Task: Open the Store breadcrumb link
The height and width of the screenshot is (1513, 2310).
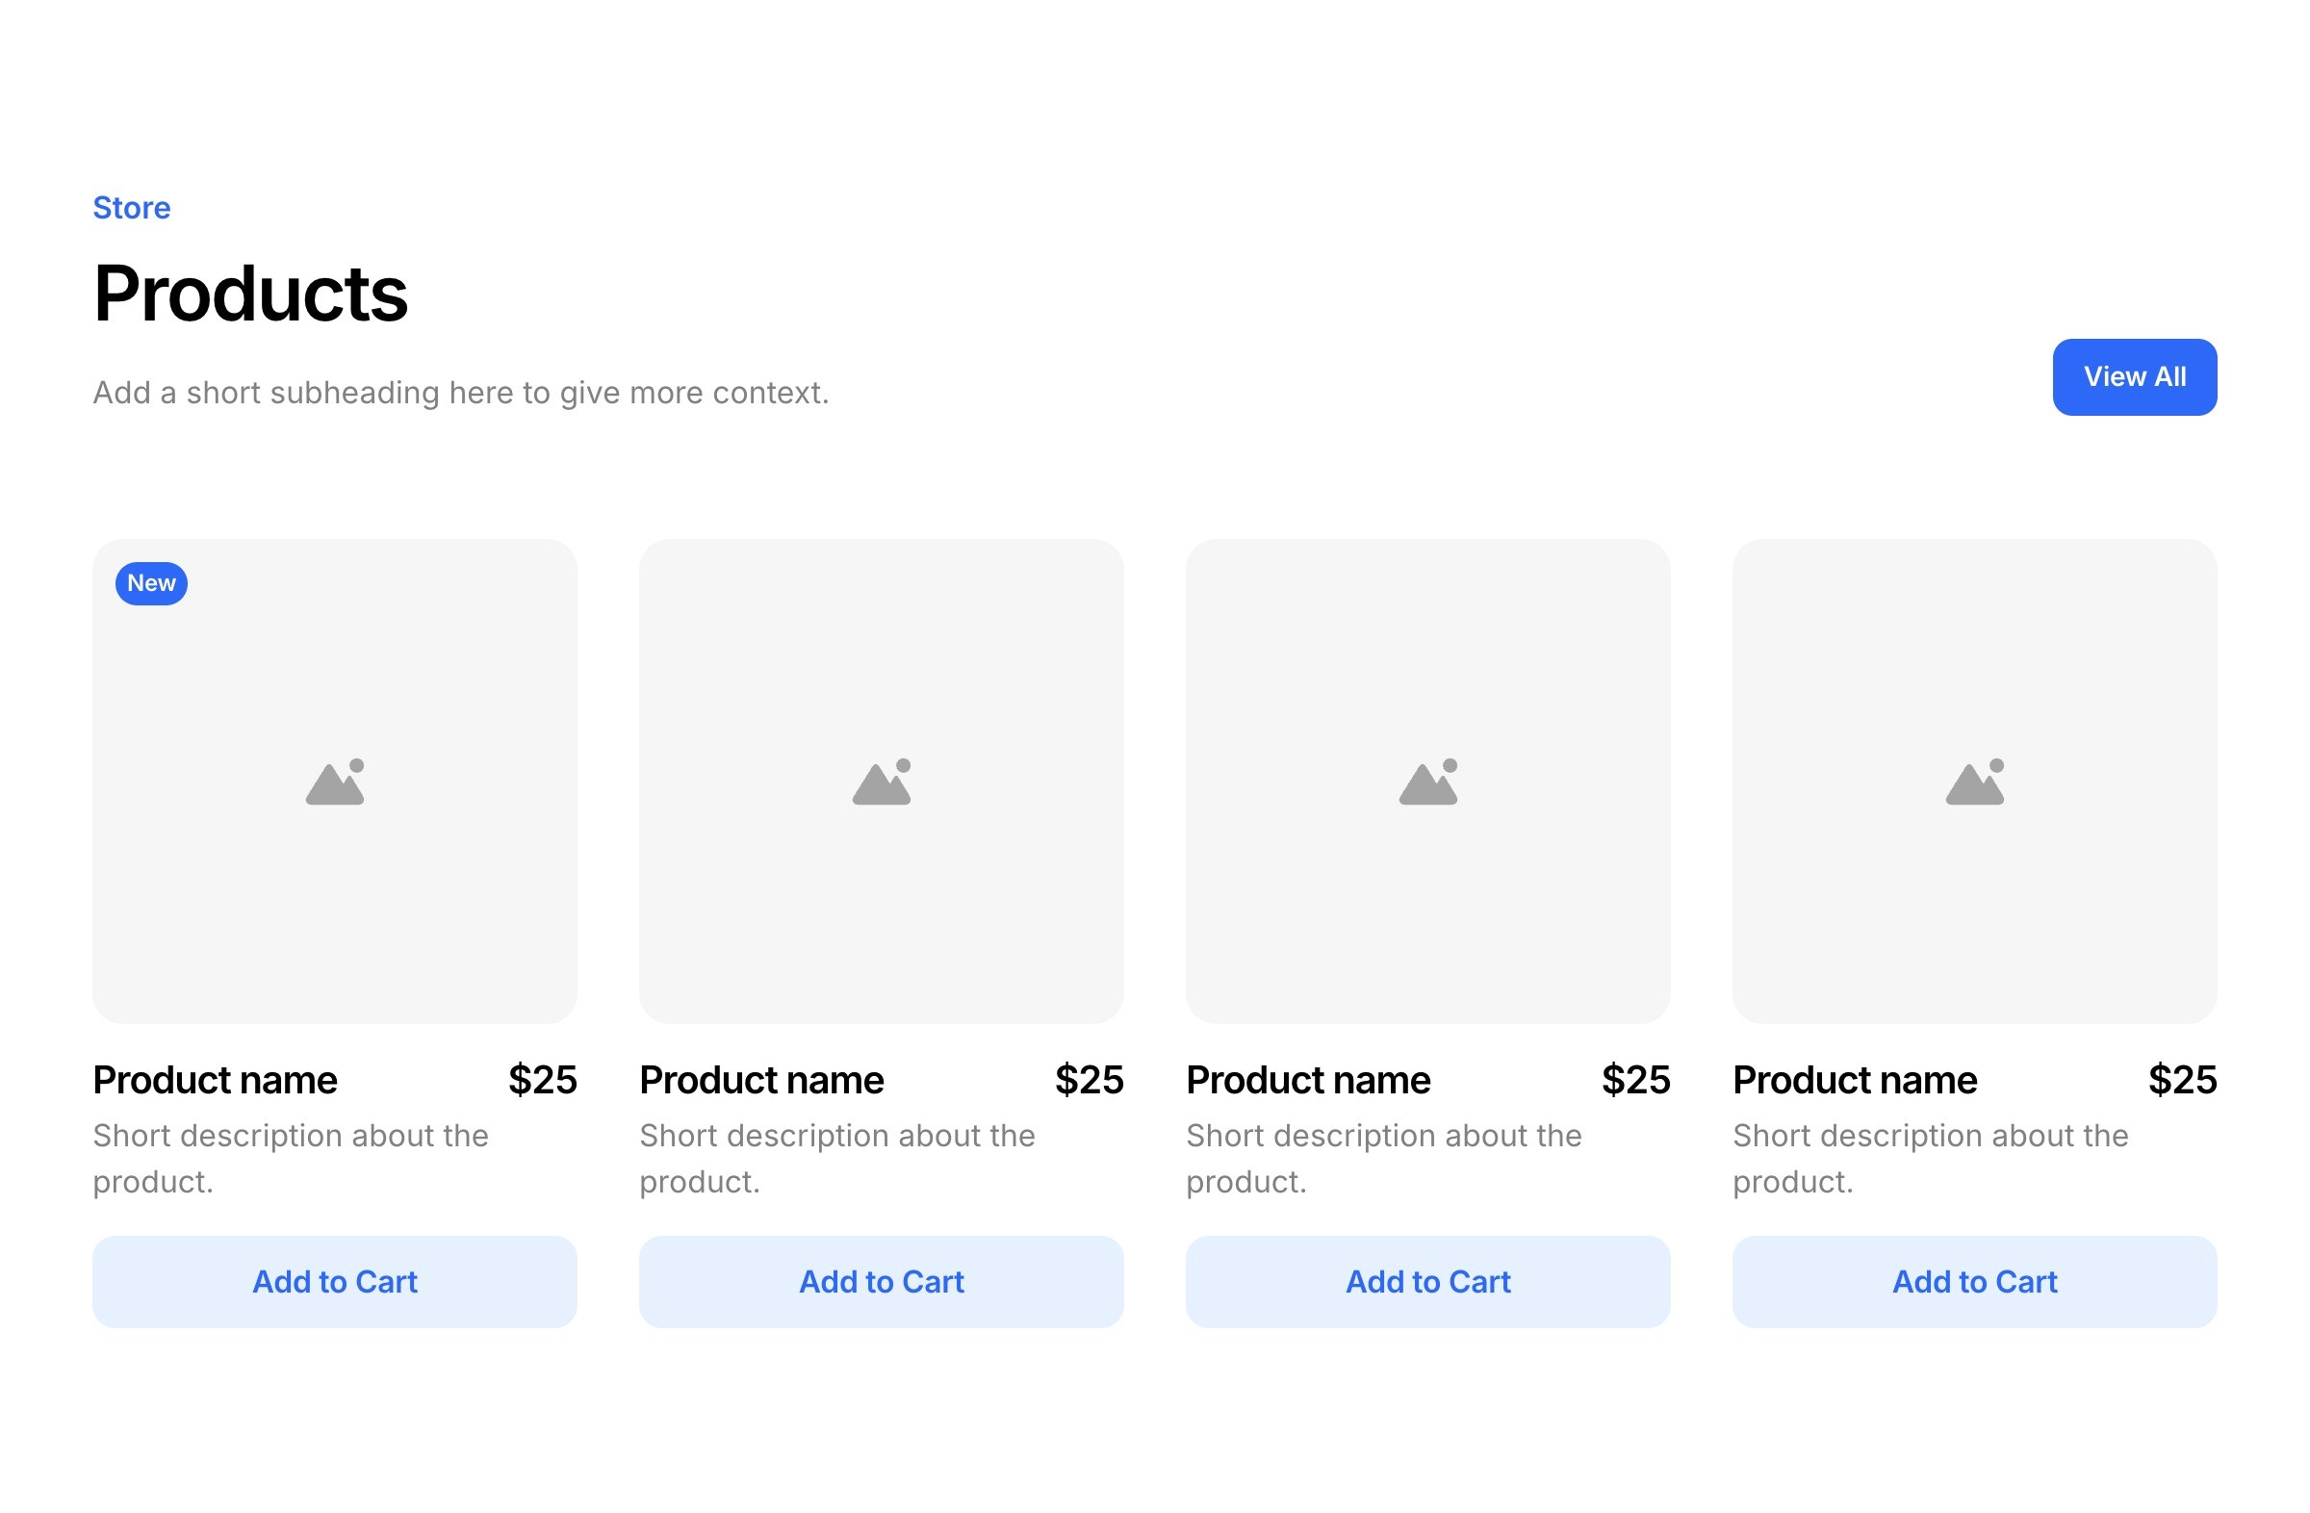Action: [131, 208]
